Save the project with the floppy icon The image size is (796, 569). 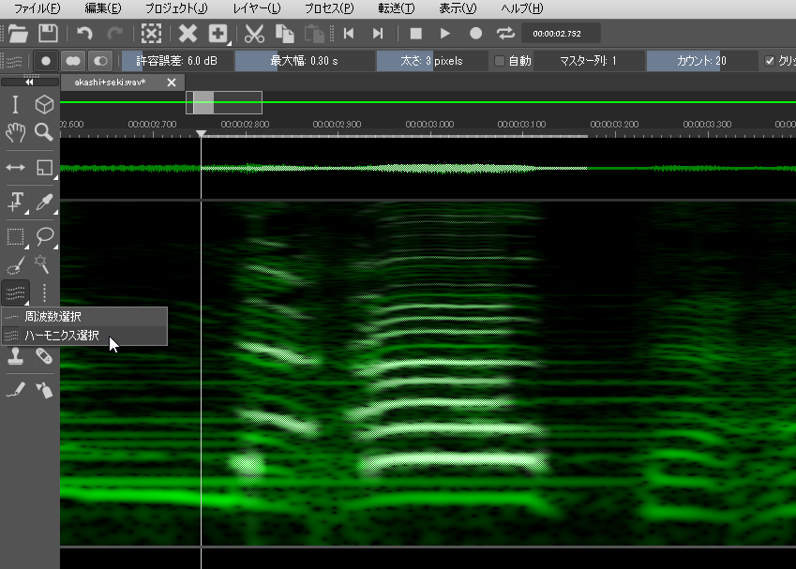point(48,34)
